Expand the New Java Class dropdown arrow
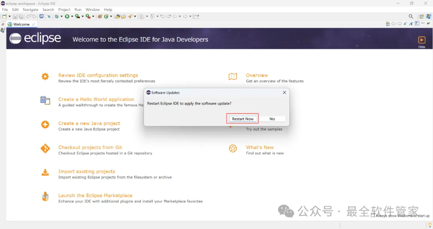The width and height of the screenshot is (433, 229). [x=111, y=16]
